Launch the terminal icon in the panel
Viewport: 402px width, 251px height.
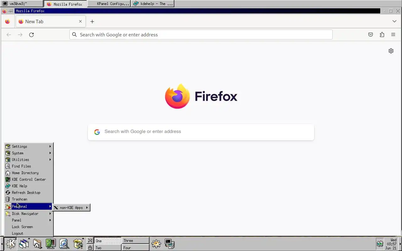170,244
